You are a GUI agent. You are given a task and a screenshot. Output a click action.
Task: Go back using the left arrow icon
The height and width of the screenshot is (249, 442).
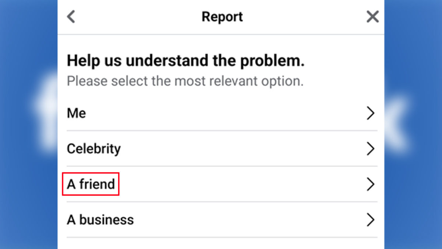[x=71, y=17]
